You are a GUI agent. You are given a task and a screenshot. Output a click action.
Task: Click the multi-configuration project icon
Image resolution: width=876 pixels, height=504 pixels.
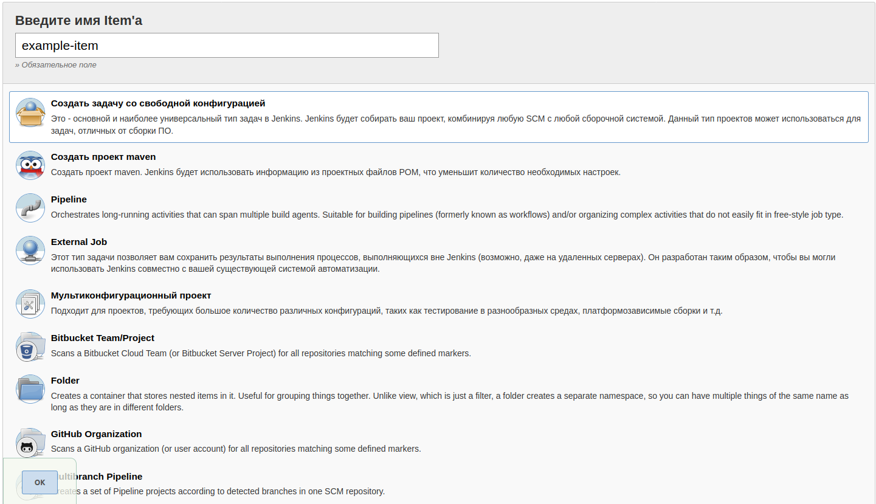point(30,304)
